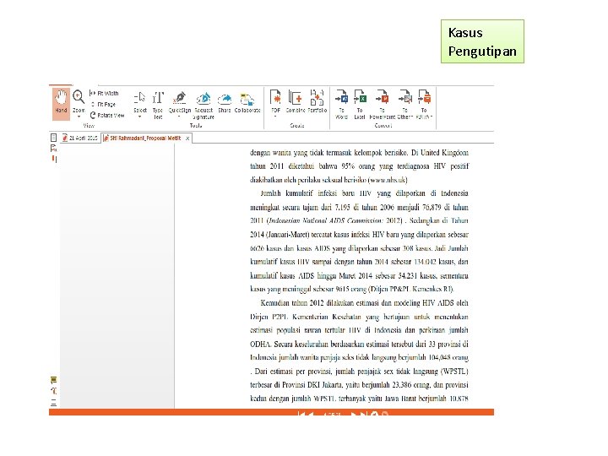This screenshot has height=456, width=608.
Task: Create a Portfolio
Action: (318, 101)
